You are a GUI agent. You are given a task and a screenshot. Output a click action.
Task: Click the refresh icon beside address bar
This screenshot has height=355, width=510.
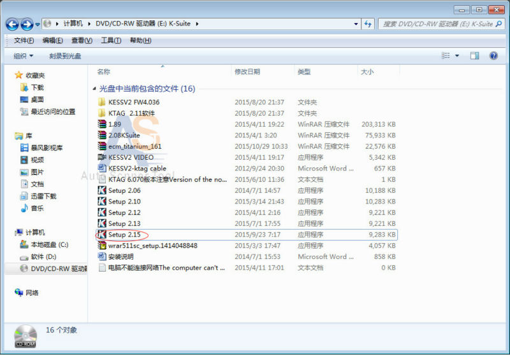coord(368,24)
